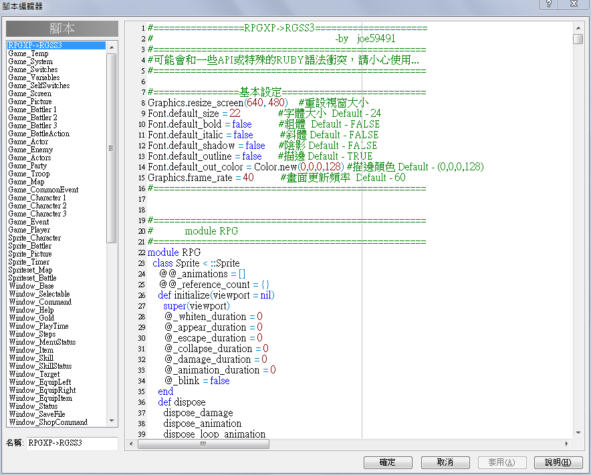Choose the Game_Battler 1 script

[32, 110]
